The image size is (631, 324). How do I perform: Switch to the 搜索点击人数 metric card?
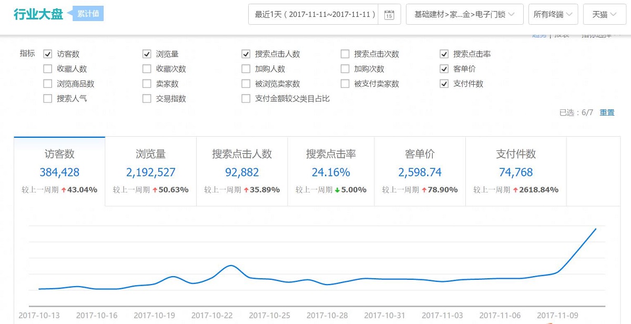(242, 171)
